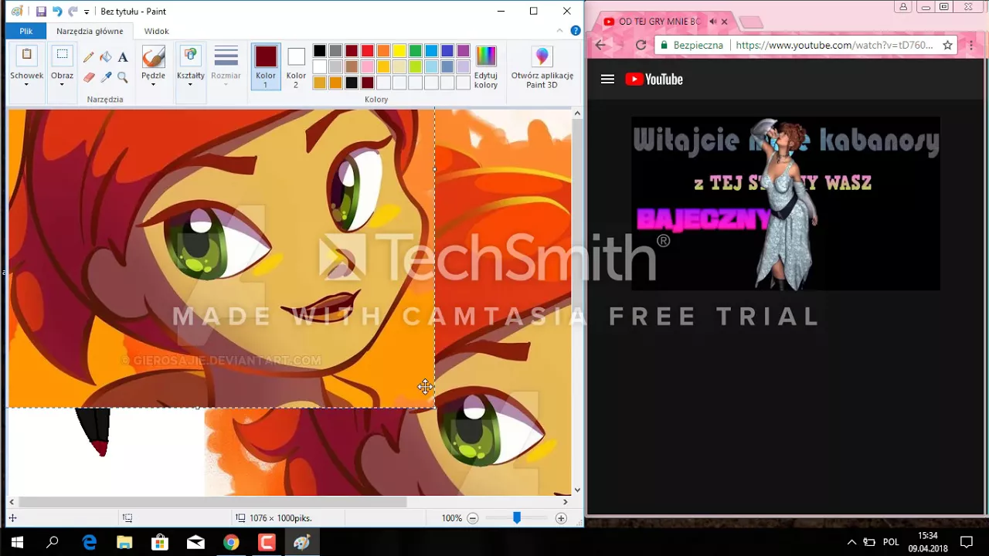Image resolution: width=989 pixels, height=556 pixels.
Task: Collapse the Paint ribbon with the chevron
Action: (562, 31)
